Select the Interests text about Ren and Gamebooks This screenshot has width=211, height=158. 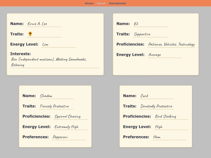[55, 62]
